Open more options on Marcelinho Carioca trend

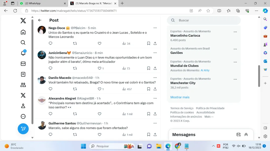coord(235,32)
